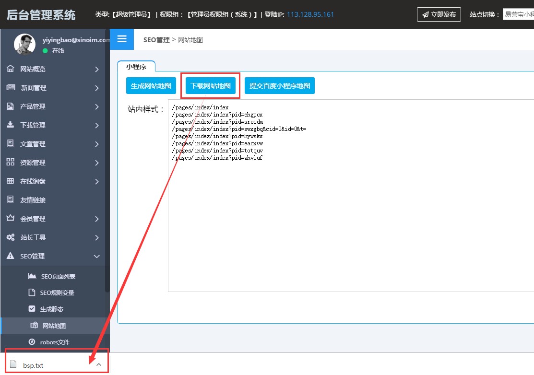This screenshot has height=375, width=534.
Task: Select the 小程序 tab
Action: tap(136, 67)
